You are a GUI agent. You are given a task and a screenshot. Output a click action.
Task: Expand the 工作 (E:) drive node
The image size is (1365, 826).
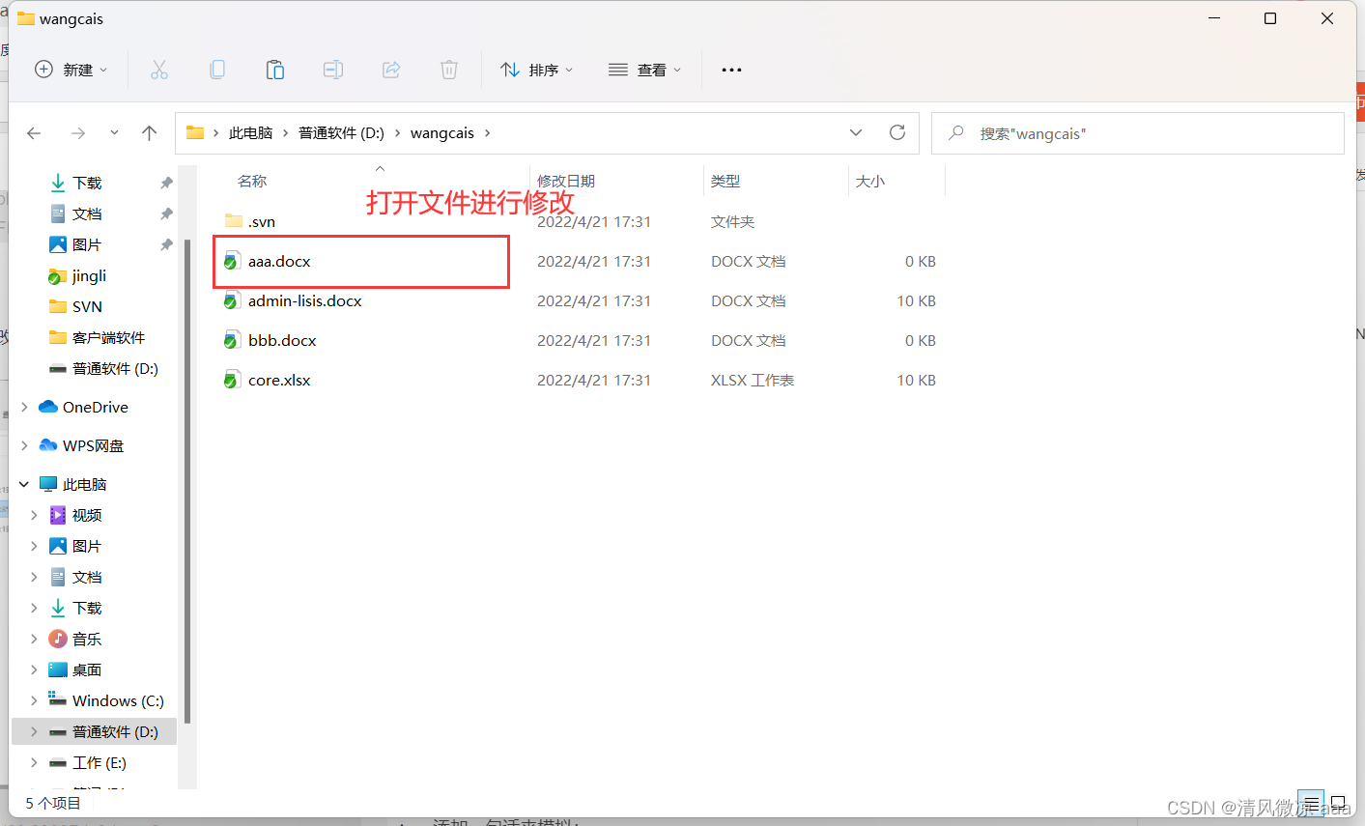(34, 762)
